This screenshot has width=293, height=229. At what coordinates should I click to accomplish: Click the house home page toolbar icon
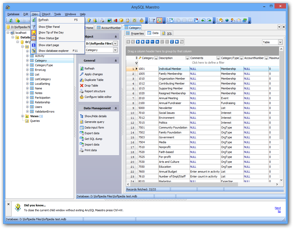[x=221, y=20]
